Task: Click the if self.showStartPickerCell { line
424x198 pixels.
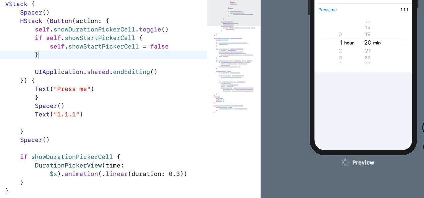Action: click(88, 38)
